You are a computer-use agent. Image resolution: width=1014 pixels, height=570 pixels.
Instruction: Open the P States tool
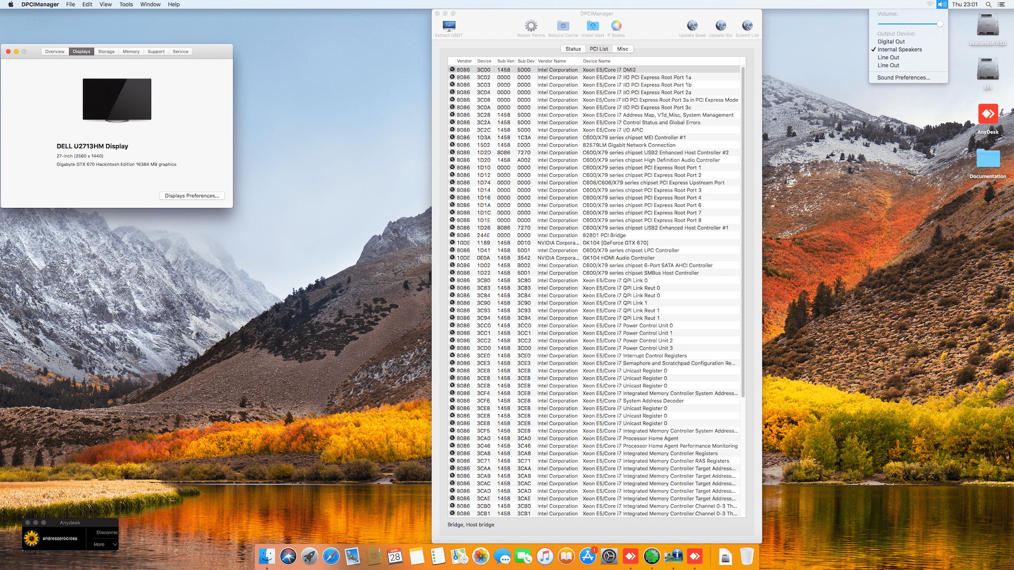click(x=616, y=25)
